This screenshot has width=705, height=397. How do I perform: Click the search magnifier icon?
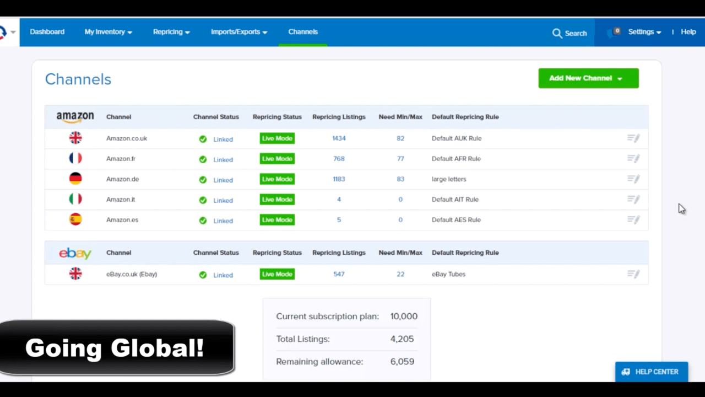tap(557, 33)
